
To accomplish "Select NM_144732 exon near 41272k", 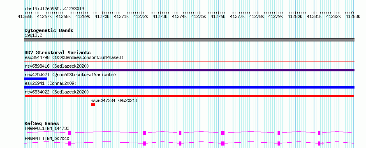I will tap(144, 133).
